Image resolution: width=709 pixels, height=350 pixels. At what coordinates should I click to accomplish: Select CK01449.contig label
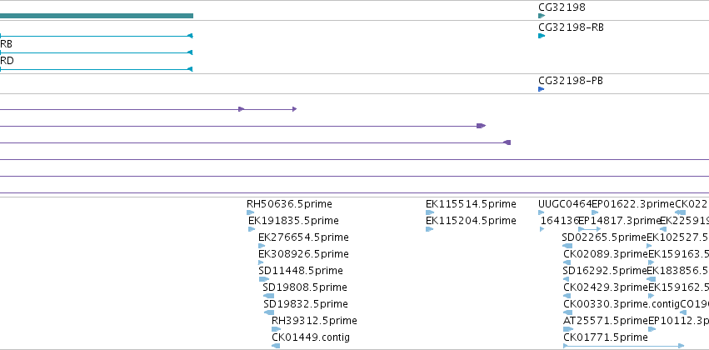click(x=311, y=337)
